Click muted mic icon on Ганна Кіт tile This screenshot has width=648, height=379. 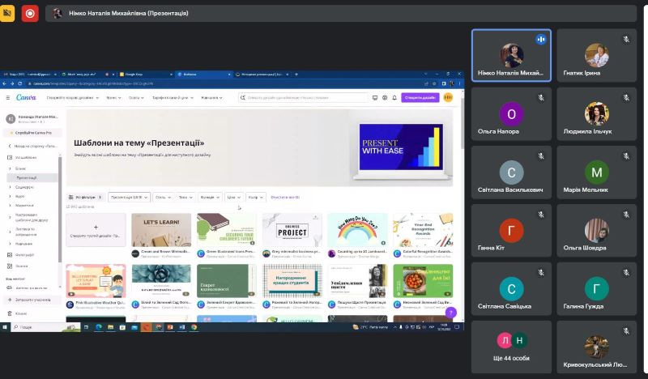(x=541, y=214)
